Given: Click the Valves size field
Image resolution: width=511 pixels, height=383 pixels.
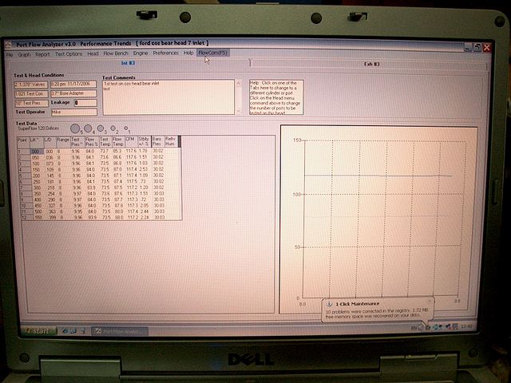Looking at the screenshot, I should 31,85.
